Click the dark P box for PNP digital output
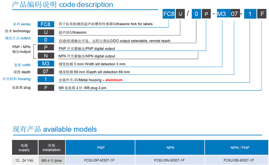 [46, 48]
